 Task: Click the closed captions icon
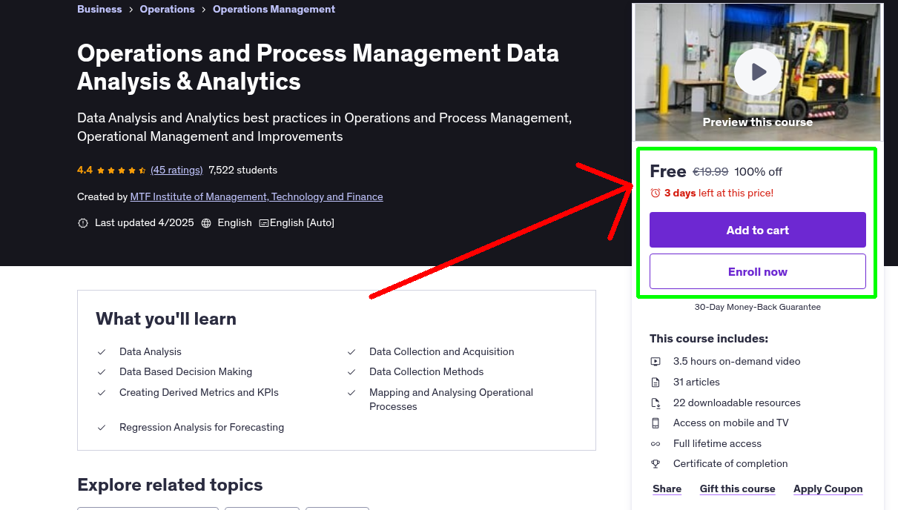[x=263, y=222]
